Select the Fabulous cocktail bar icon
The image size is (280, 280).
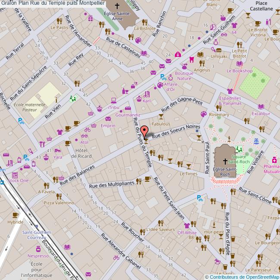coord(161,117)
